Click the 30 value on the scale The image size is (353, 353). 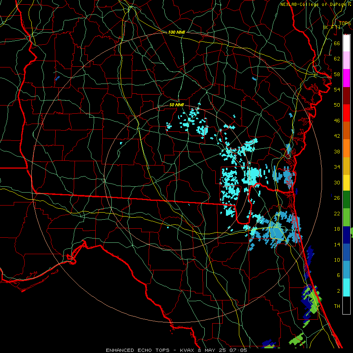coord(337,182)
